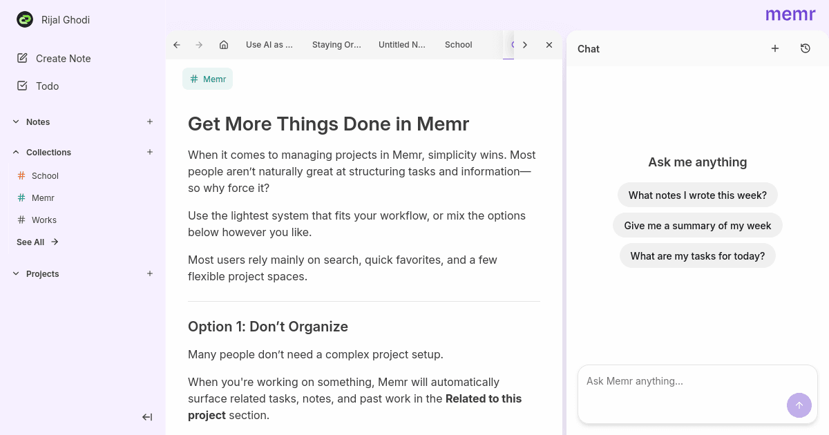The height and width of the screenshot is (435, 829).
Task: Click the home icon in the tab bar
Action: 223,44
